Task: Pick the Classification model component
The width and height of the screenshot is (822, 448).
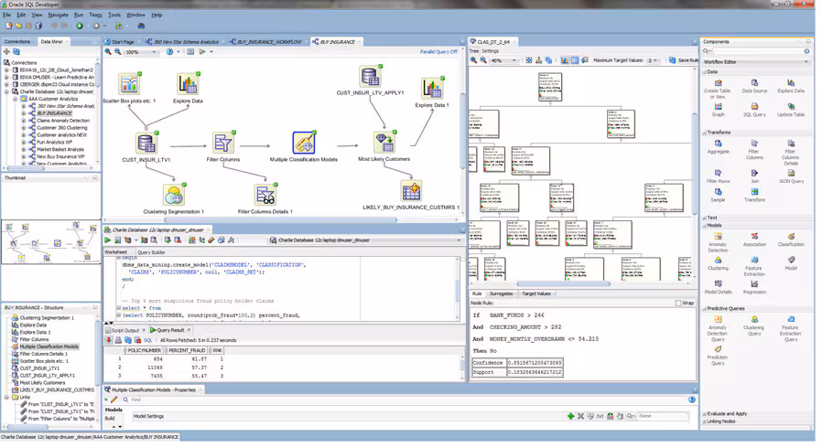Action: 791,240
